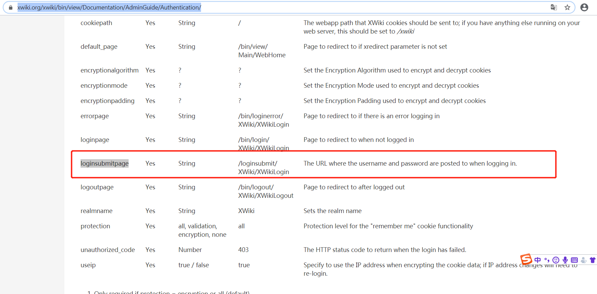Image resolution: width=597 pixels, height=294 pixels.
Task: Open the soft keyboard icon
Action: 574,260
